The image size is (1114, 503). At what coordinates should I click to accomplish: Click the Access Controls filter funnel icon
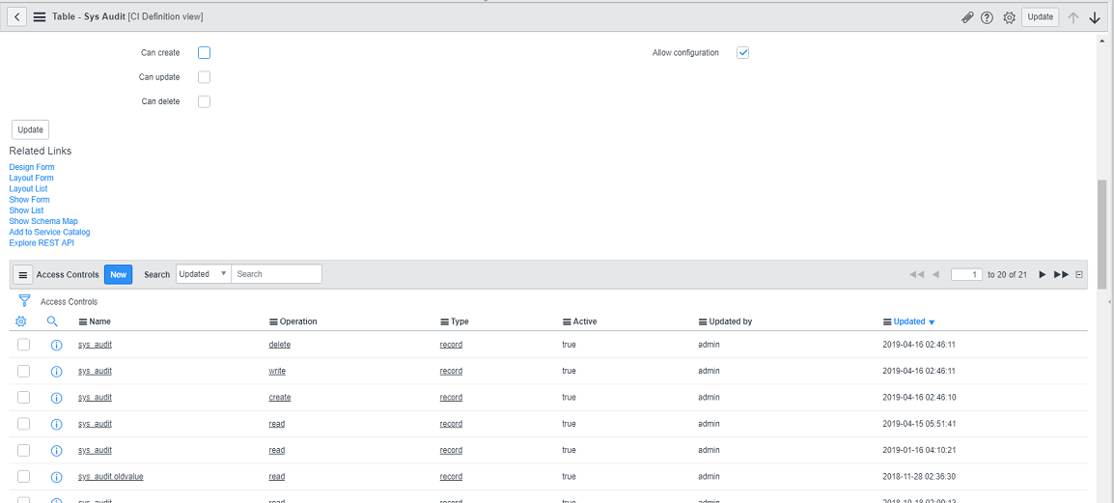tap(24, 301)
